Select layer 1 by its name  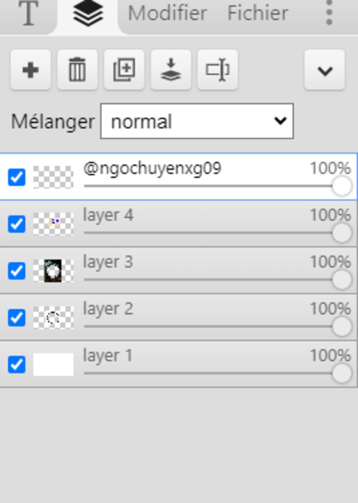[108, 356]
